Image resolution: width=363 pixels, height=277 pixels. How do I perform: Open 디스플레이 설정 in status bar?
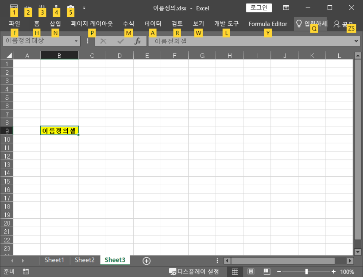point(194,272)
